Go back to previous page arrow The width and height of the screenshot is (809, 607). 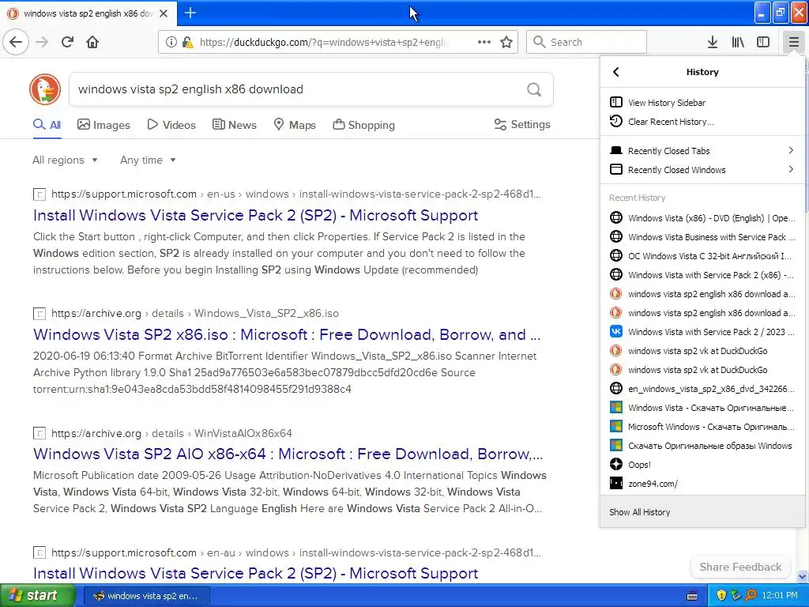coord(16,42)
